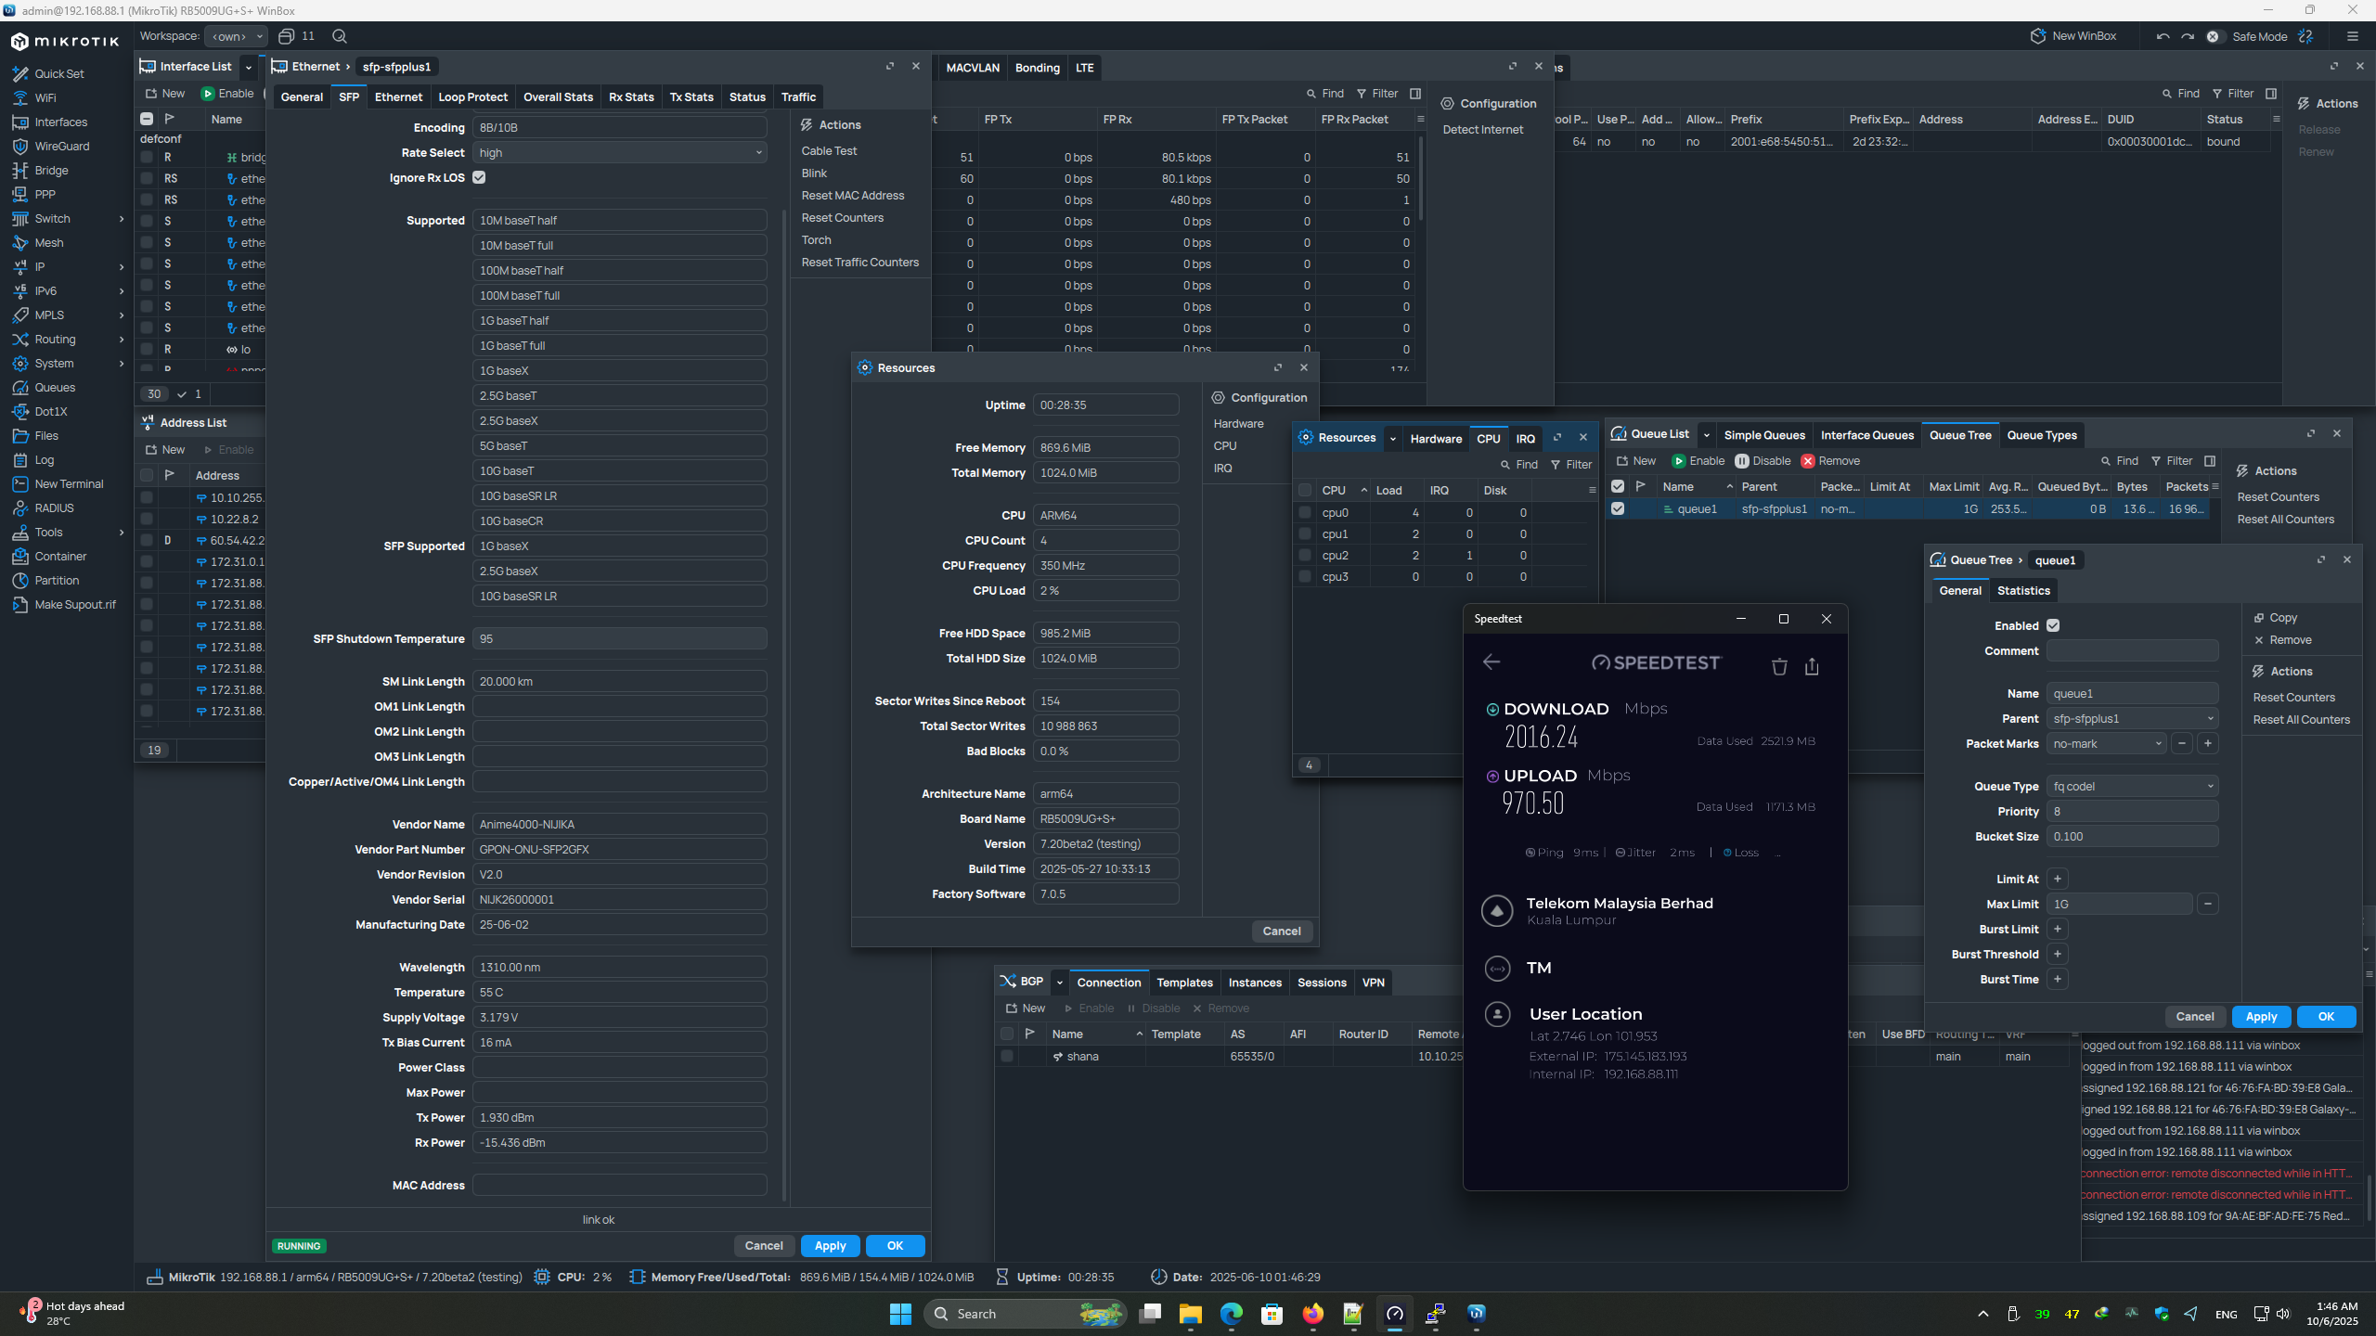The image size is (2376, 1336).
Task: Click Torch action for sfp-sfpplus1
Action: [x=816, y=239]
